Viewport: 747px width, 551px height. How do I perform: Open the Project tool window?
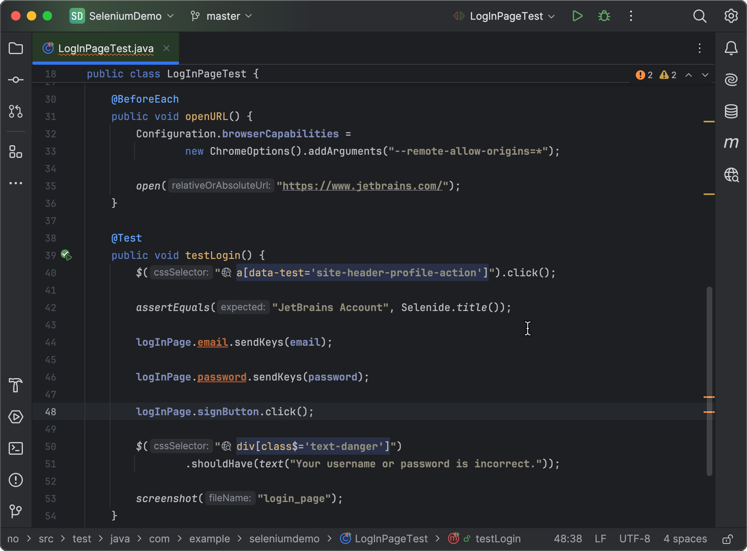[x=16, y=48]
